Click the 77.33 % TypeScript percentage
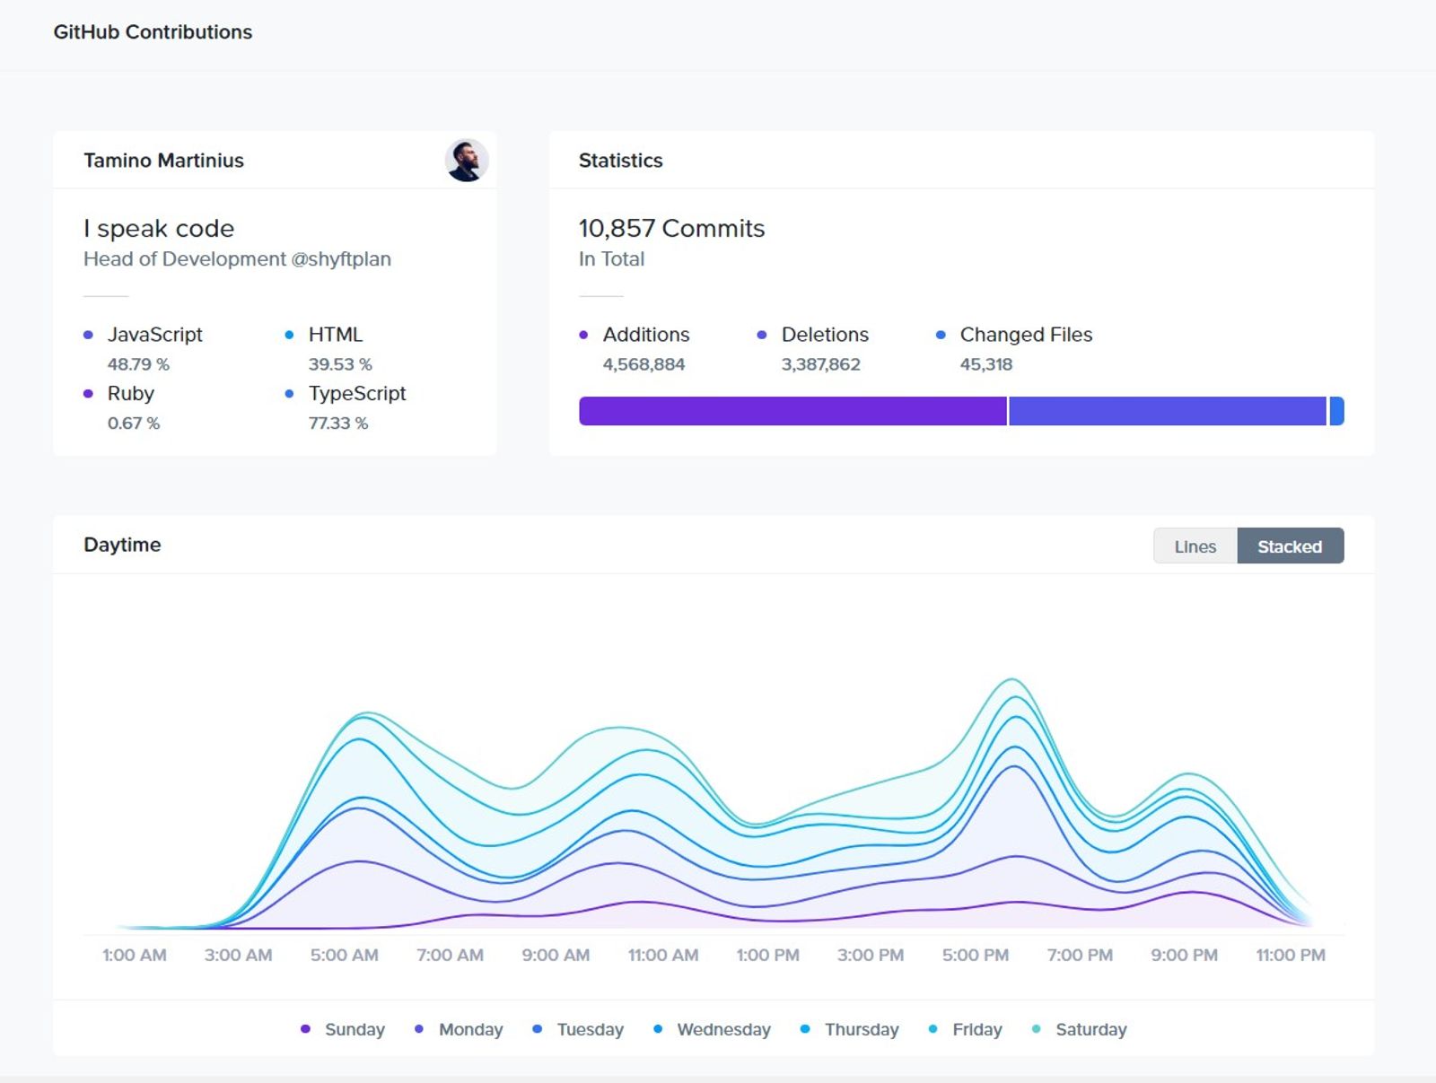 tap(338, 424)
